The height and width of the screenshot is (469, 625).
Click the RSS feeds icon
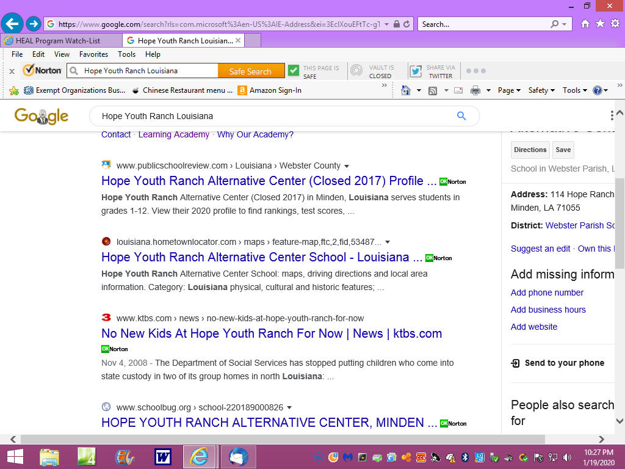click(433, 90)
